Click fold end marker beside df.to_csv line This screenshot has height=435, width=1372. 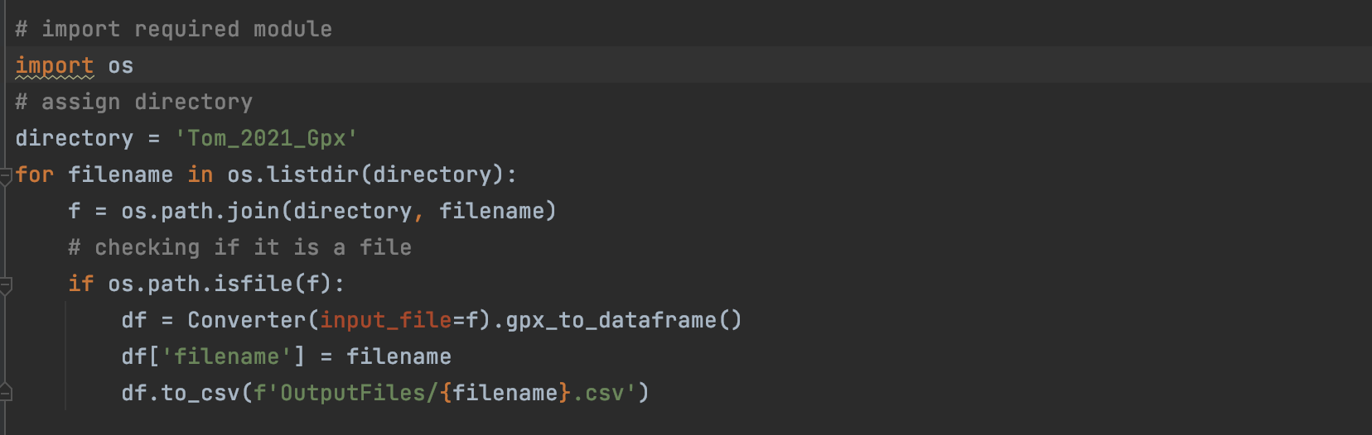click(5, 392)
